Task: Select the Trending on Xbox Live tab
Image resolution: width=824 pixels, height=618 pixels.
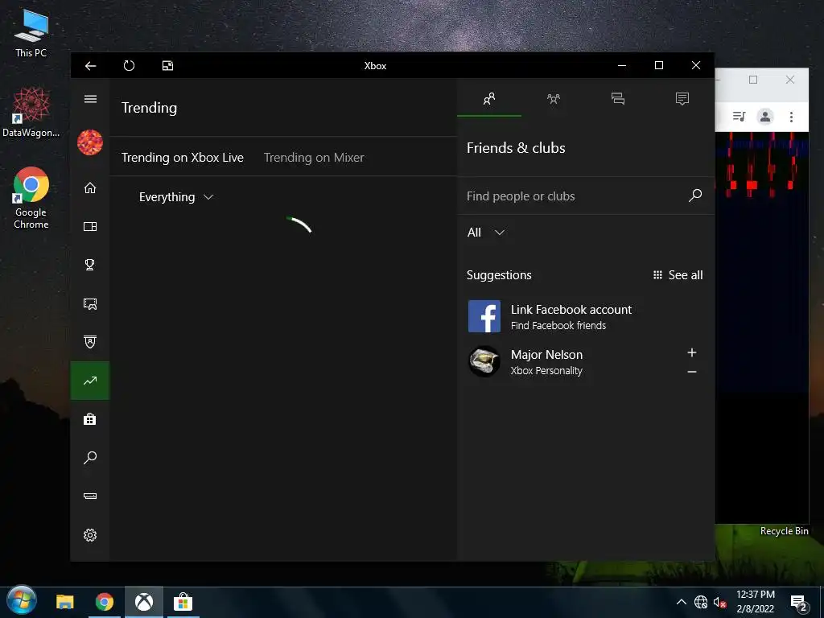Action: pyautogui.click(x=183, y=158)
